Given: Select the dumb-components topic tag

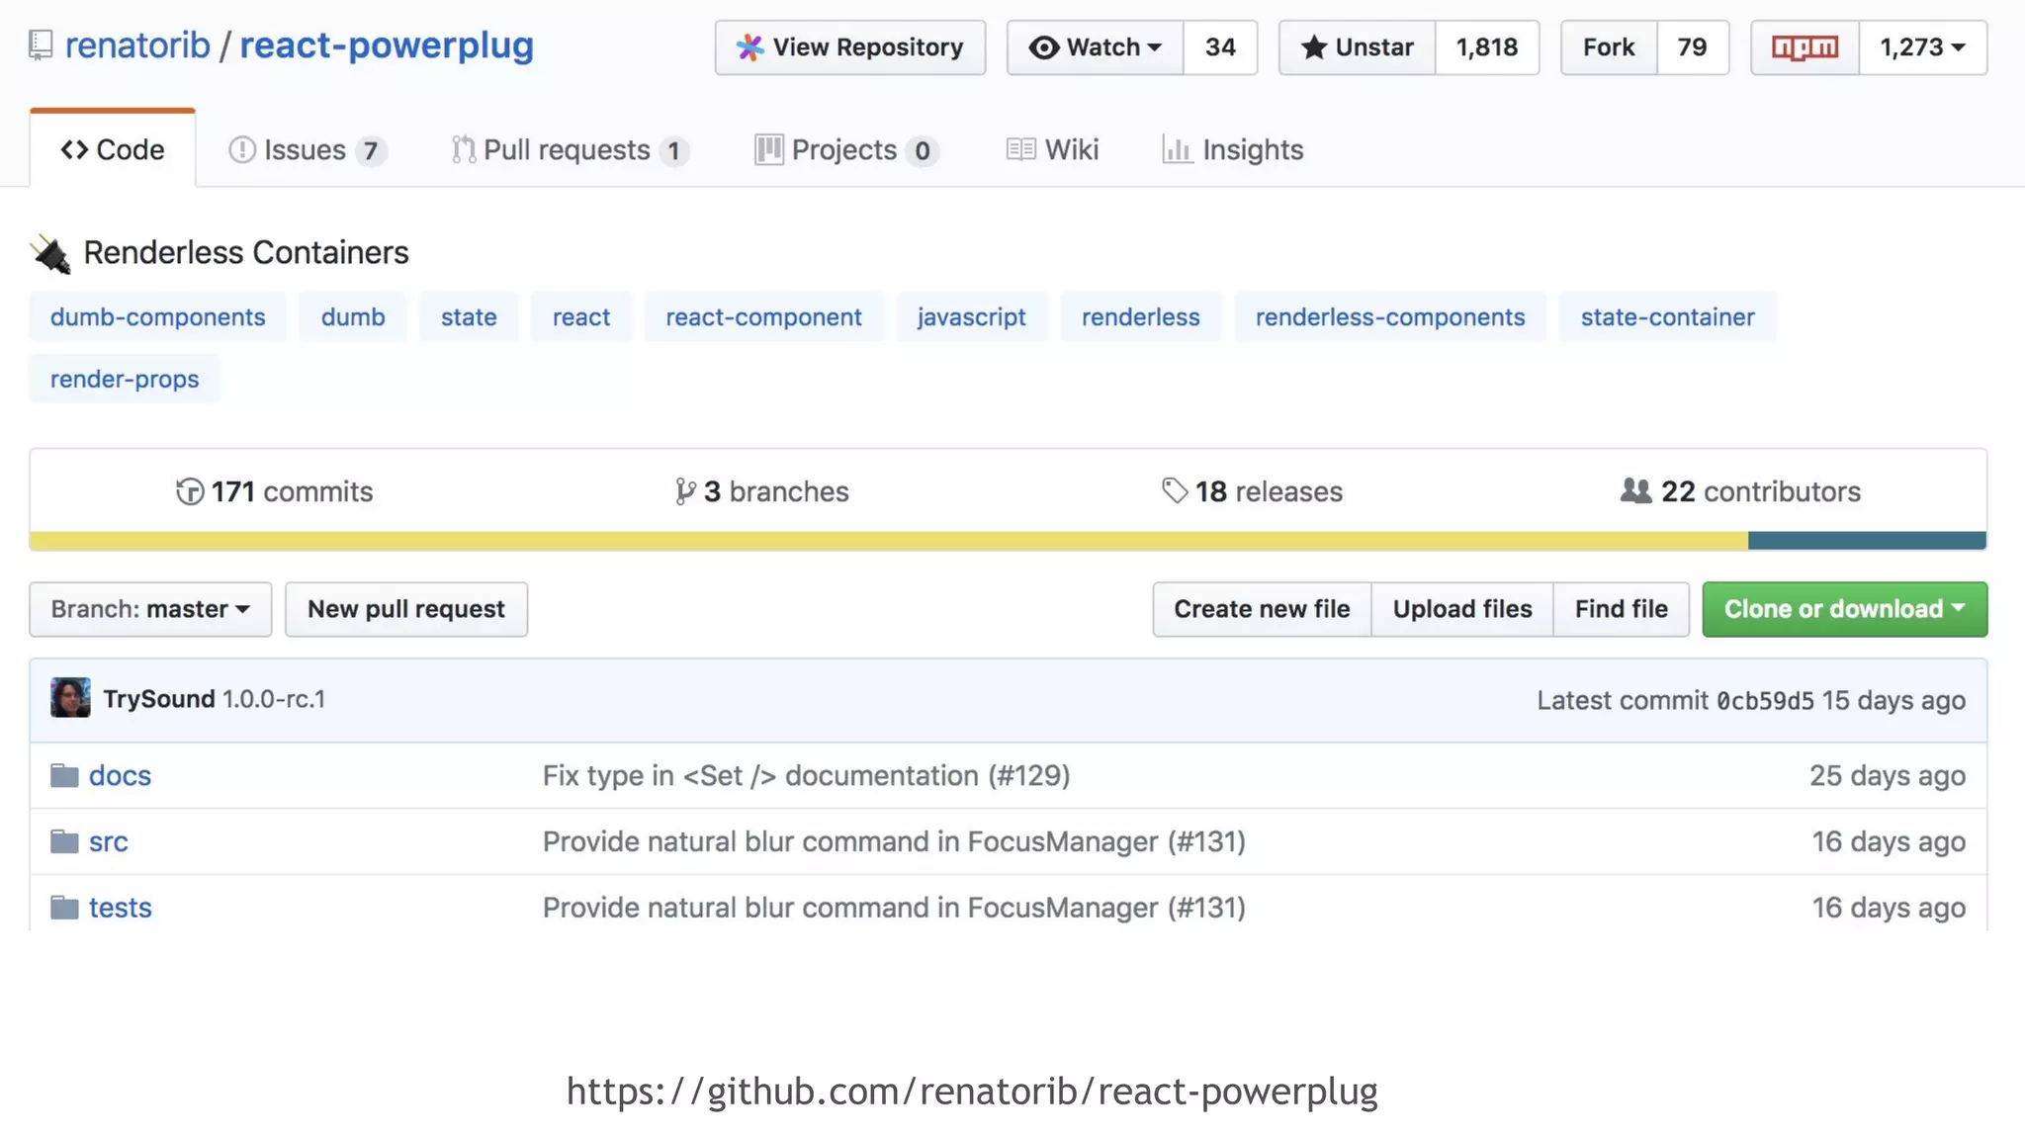Looking at the screenshot, I should (158, 316).
